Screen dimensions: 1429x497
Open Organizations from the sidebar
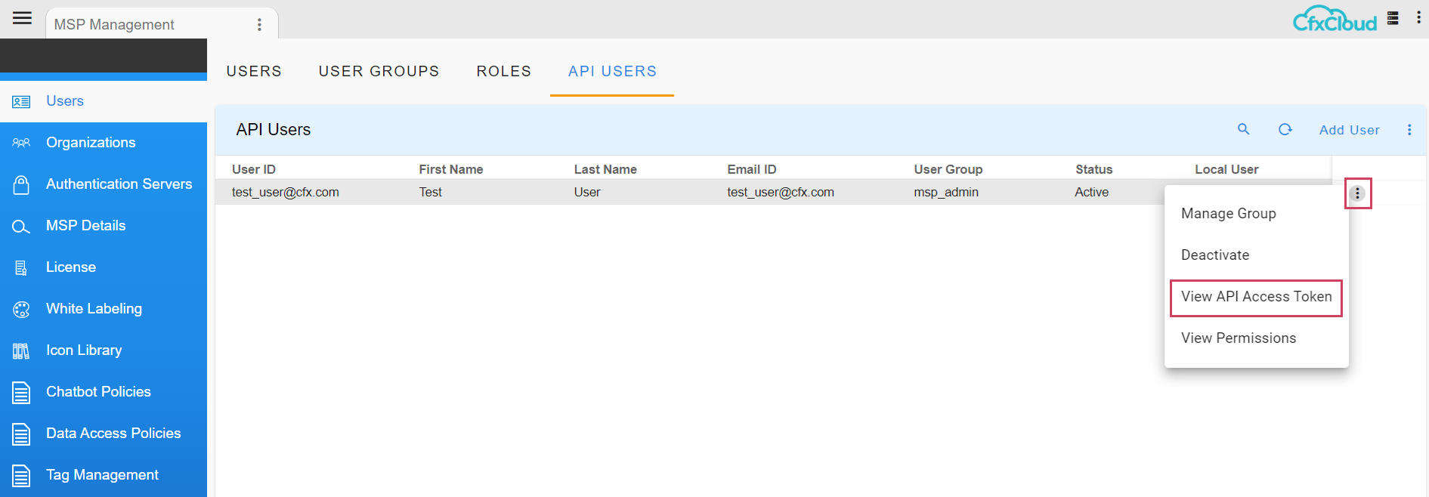[x=91, y=143]
